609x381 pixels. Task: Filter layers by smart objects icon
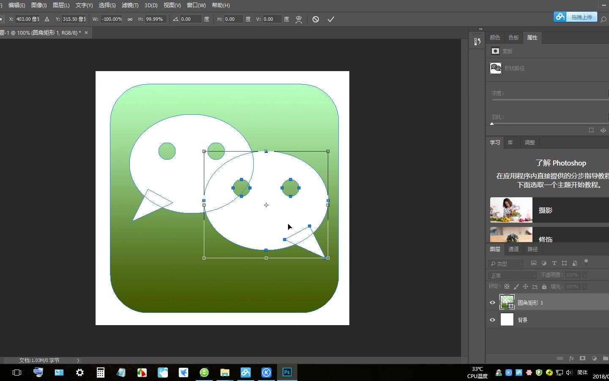click(574, 263)
